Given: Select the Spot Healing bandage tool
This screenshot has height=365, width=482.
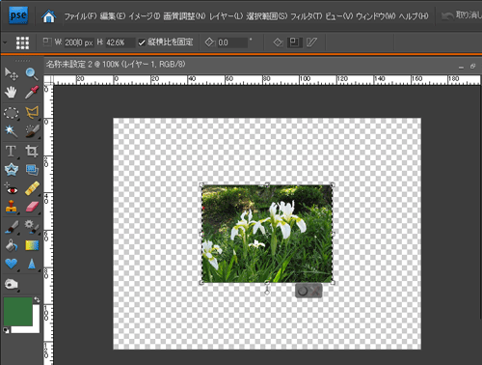Looking at the screenshot, I should pos(32,188).
